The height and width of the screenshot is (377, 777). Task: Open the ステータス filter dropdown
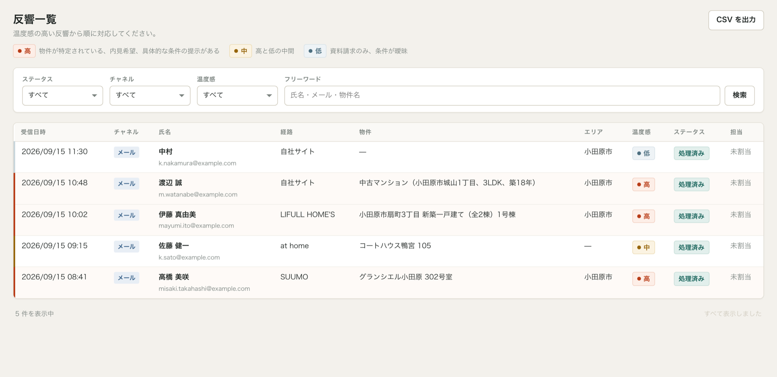[63, 95]
